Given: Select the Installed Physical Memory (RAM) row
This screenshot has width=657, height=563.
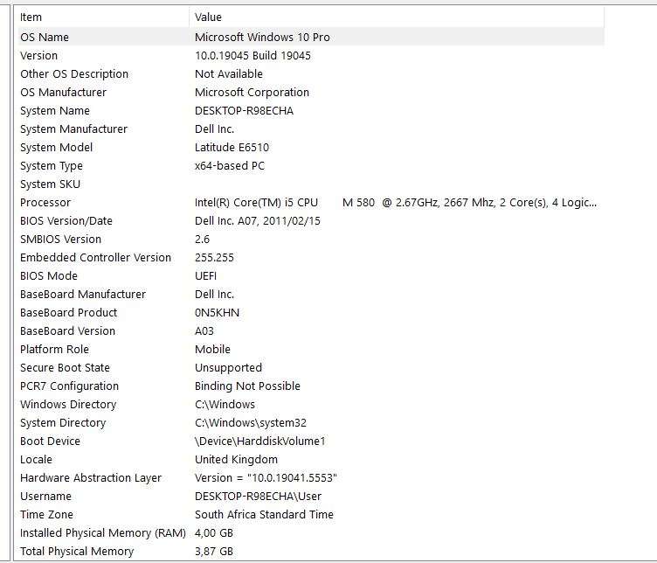Looking at the screenshot, I should [x=310, y=532].
